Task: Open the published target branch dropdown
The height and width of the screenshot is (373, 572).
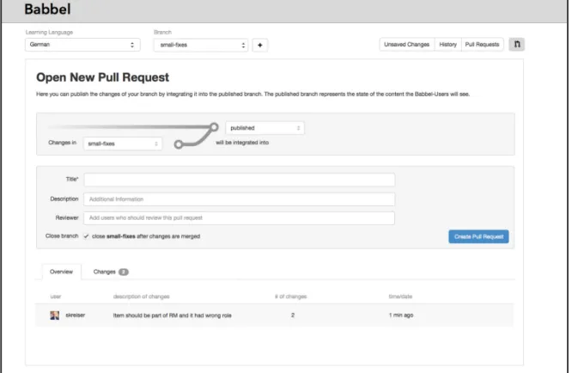Action: click(x=265, y=128)
